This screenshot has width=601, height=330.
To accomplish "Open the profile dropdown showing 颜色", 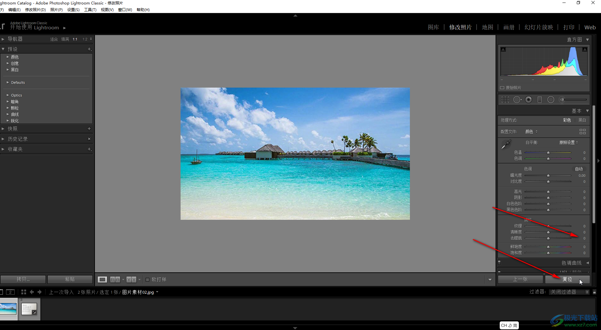I will [531, 132].
